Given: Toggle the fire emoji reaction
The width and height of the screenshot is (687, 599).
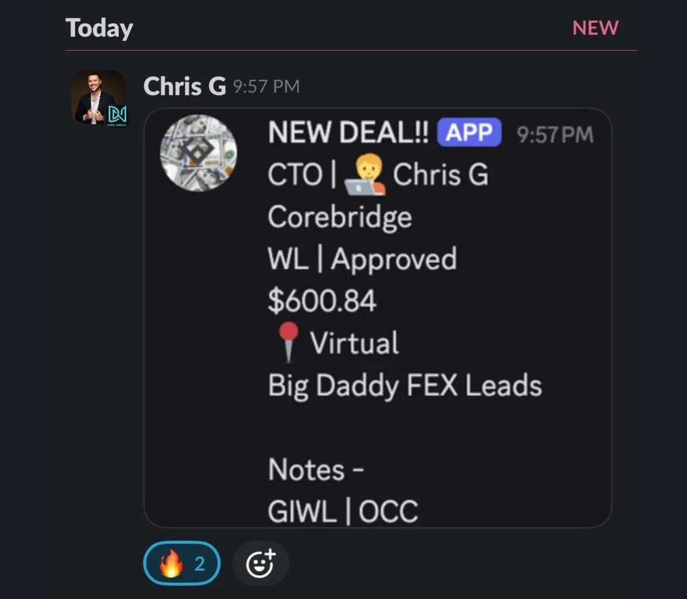Looking at the screenshot, I should [181, 563].
